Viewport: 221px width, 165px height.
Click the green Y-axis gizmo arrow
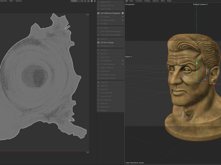(x=197, y=63)
